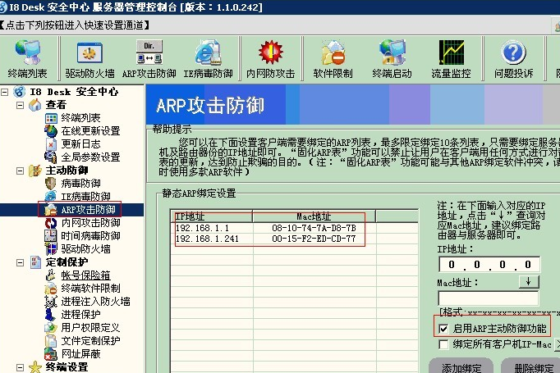Image resolution: width=560 pixels, height=373 pixels.
Task: Open 用户权限定义 tree item
Action: click(x=90, y=327)
